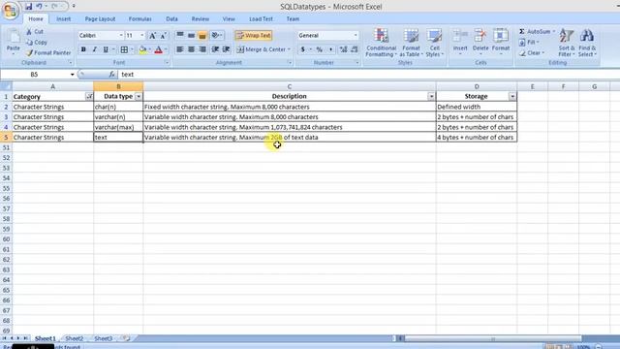The image size is (620, 349).
Task: Save the workbook from Quick Access toolbar
Action: (28, 7)
